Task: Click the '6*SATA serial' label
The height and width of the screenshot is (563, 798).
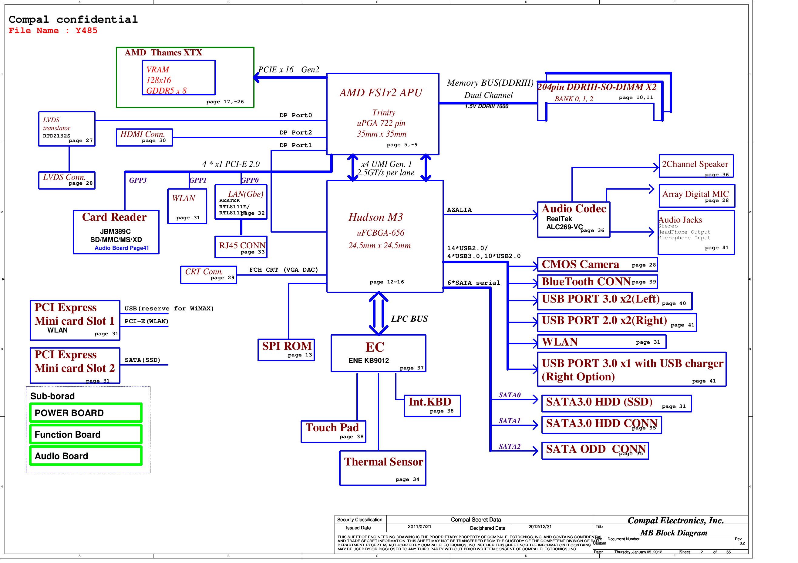Action: [x=474, y=283]
